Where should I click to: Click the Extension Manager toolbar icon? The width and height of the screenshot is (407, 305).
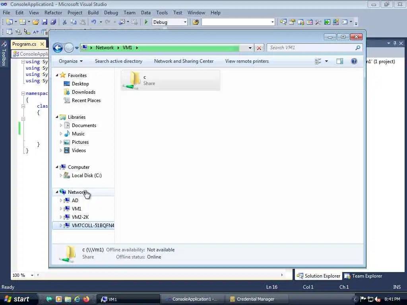click(335, 22)
